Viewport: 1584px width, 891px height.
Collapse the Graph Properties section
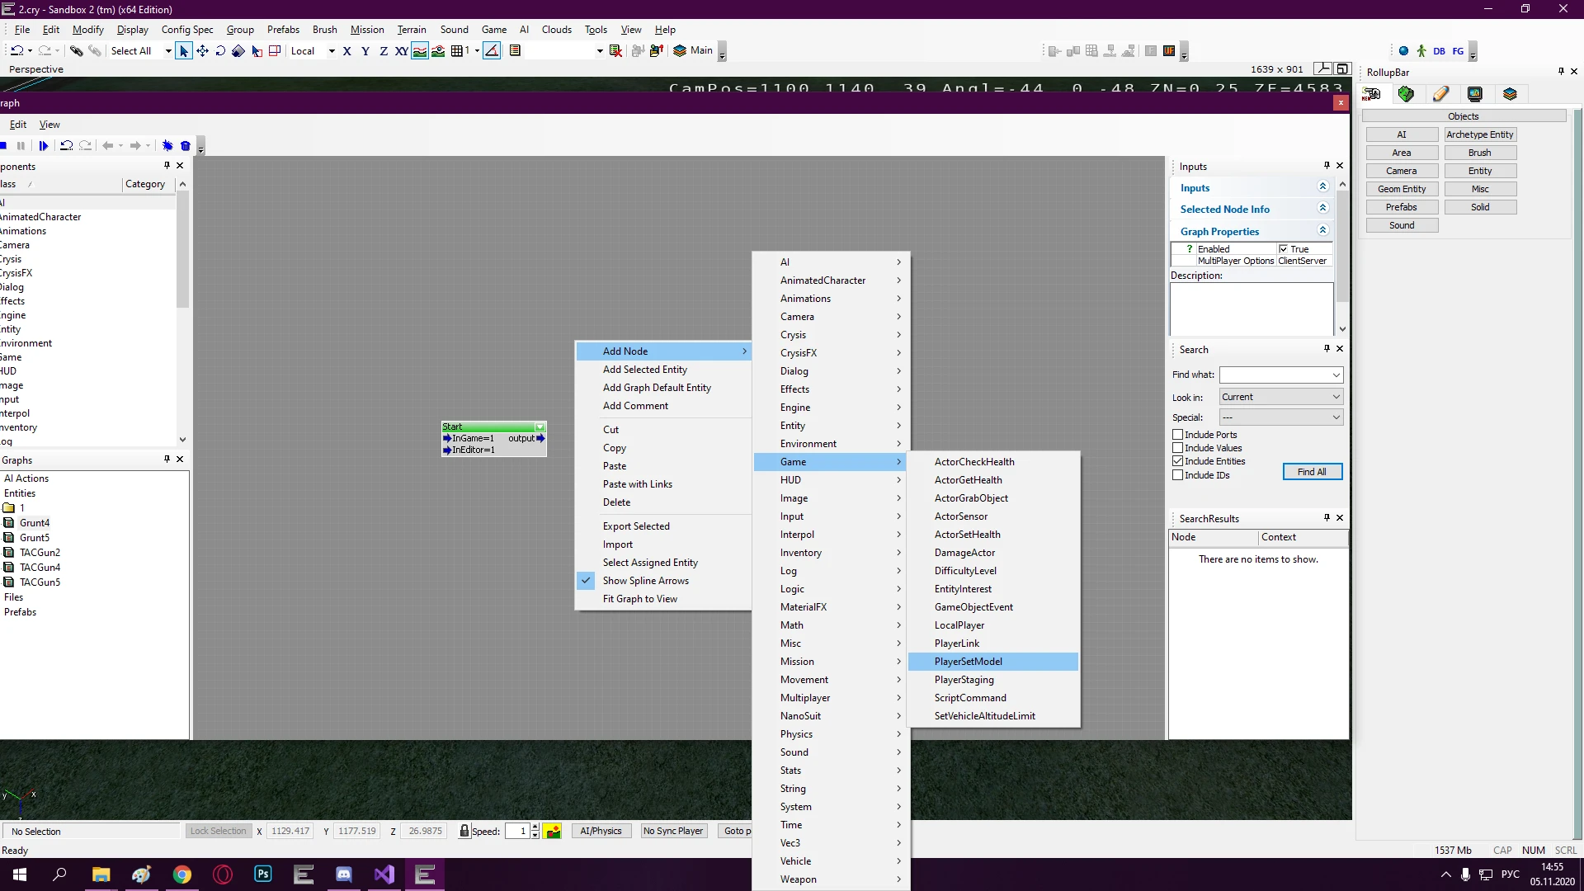(1322, 231)
